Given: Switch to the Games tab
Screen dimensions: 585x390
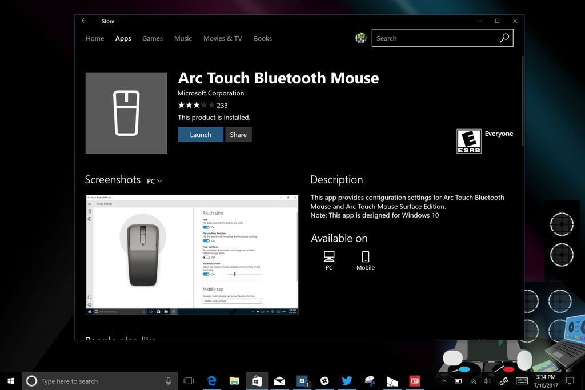Looking at the screenshot, I should click(x=152, y=38).
